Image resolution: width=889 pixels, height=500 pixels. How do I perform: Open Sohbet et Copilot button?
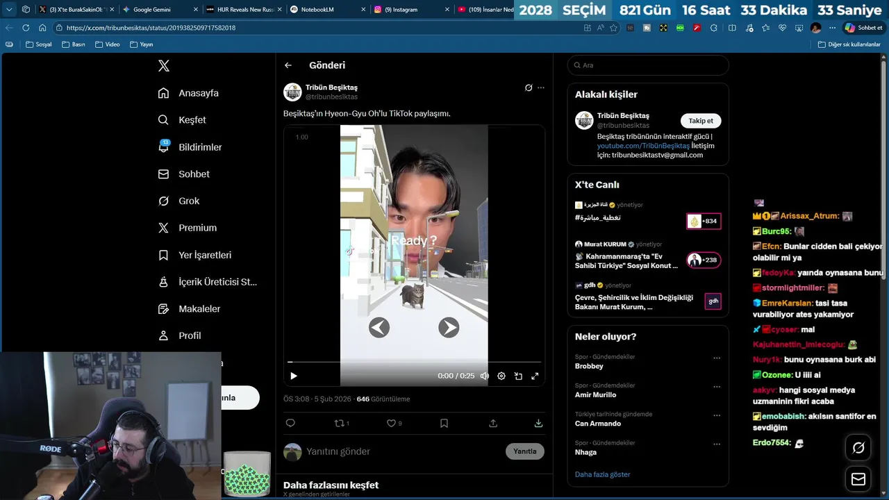click(x=863, y=28)
